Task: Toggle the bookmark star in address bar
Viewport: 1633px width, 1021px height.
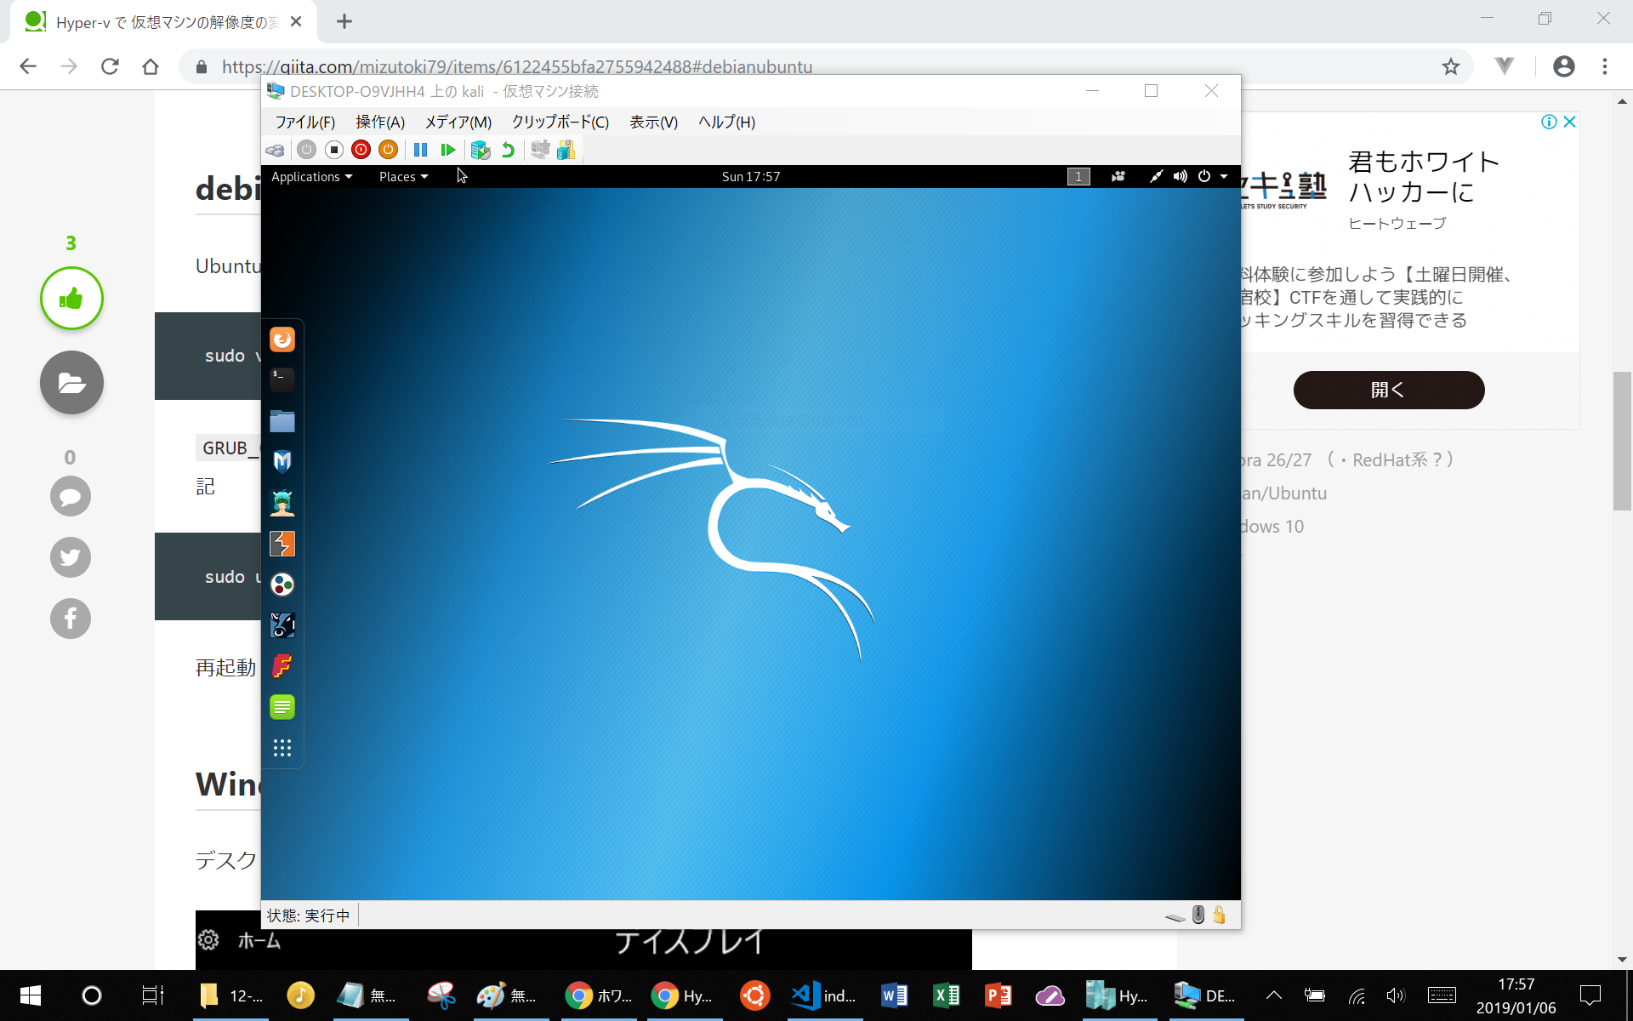Action: coord(1450,66)
